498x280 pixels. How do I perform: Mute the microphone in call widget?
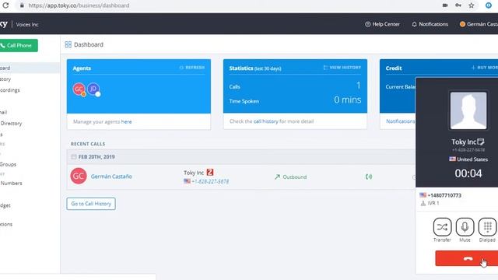coord(465,227)
